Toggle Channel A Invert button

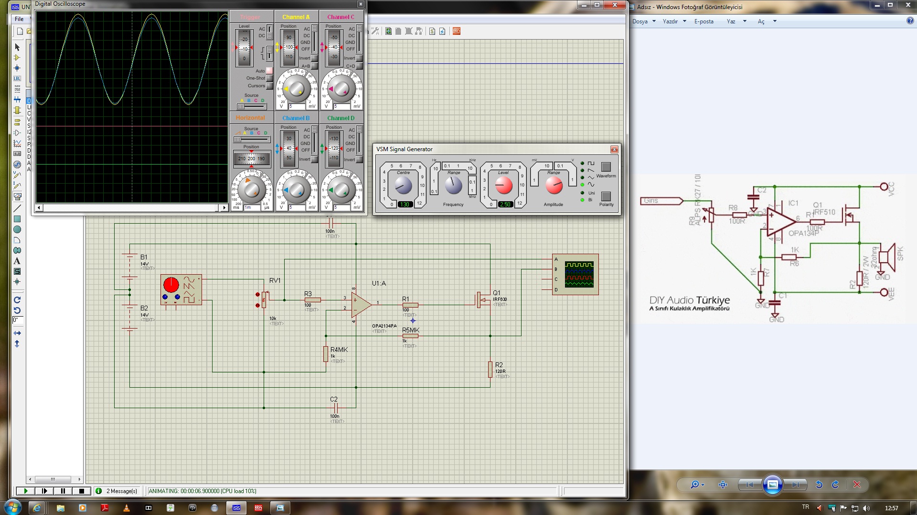click(314, 58)
